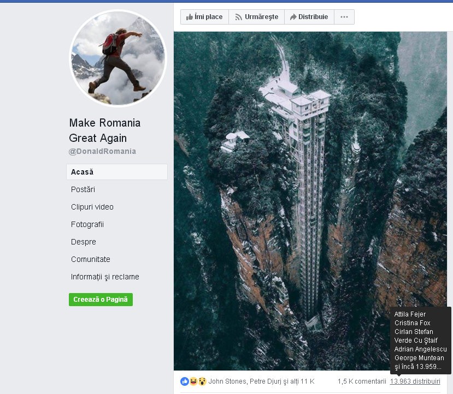Open the 1,5 K comentarii link
Image resolution: width=453 pixels, height=394 pixels.
(361, 381)
